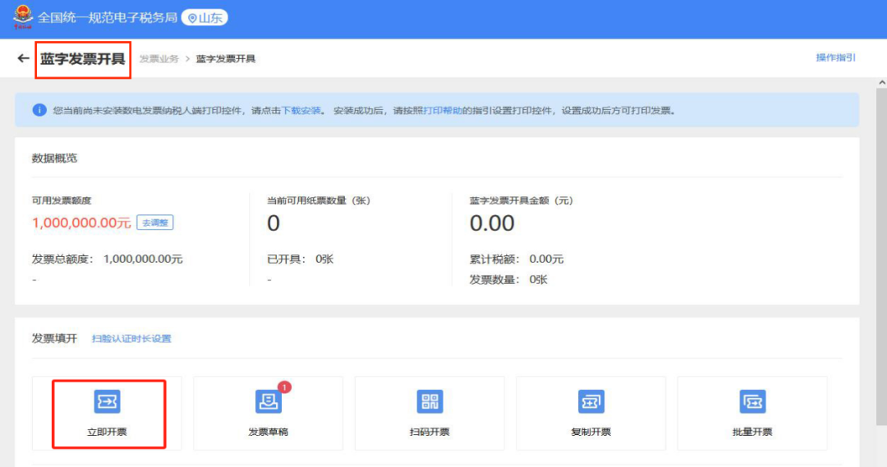Click 累计税额 0.00元 text

coord(517,259)
